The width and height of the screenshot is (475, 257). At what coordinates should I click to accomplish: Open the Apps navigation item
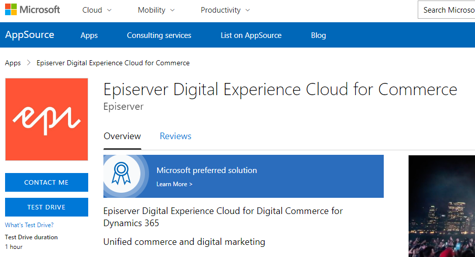tap(89, 35)
